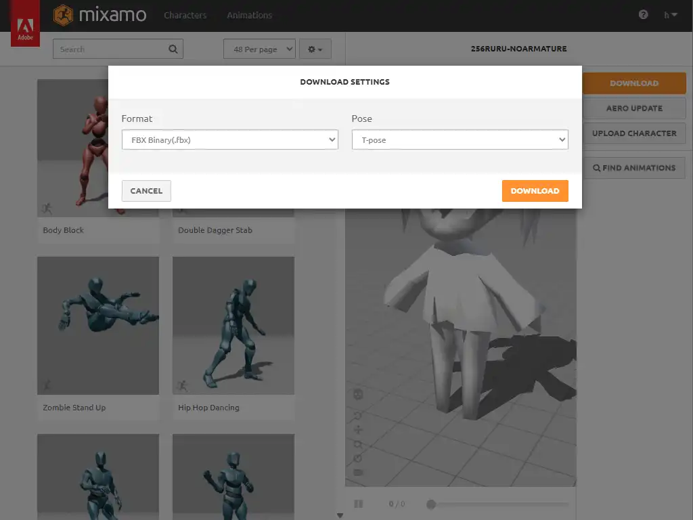The height and width of the screenshot is (520, 693).
Task: Click the orange Download button in dialog
Action: coord(535,191)
